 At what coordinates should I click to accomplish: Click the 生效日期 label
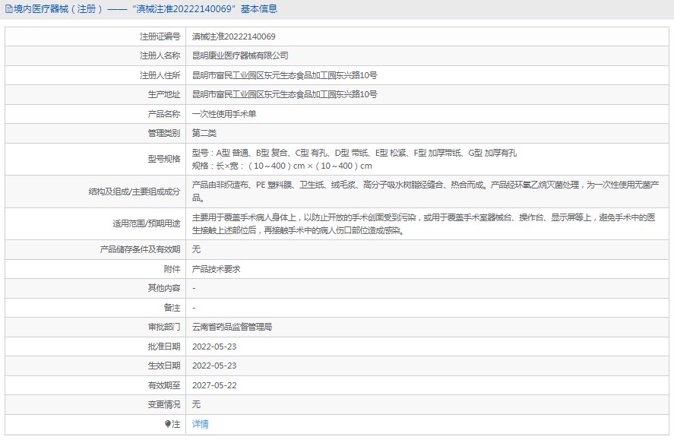point(164,366)
